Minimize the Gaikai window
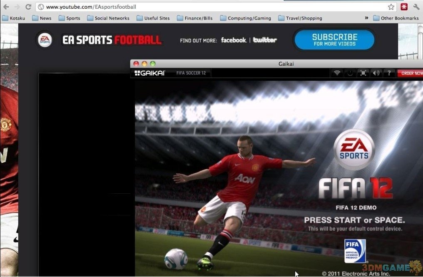 tap(144, 64)
